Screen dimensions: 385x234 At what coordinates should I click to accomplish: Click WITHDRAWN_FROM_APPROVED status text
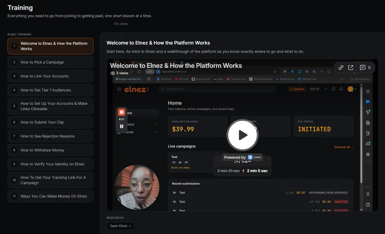point(328,193)
